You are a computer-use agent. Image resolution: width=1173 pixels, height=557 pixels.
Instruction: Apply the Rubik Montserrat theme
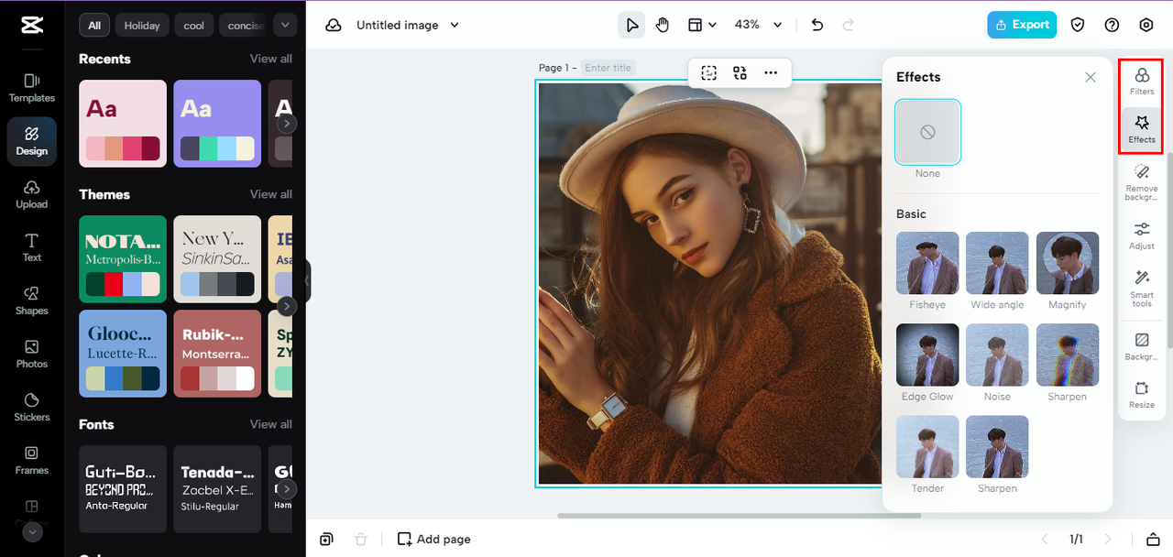[x=217, y=354]
